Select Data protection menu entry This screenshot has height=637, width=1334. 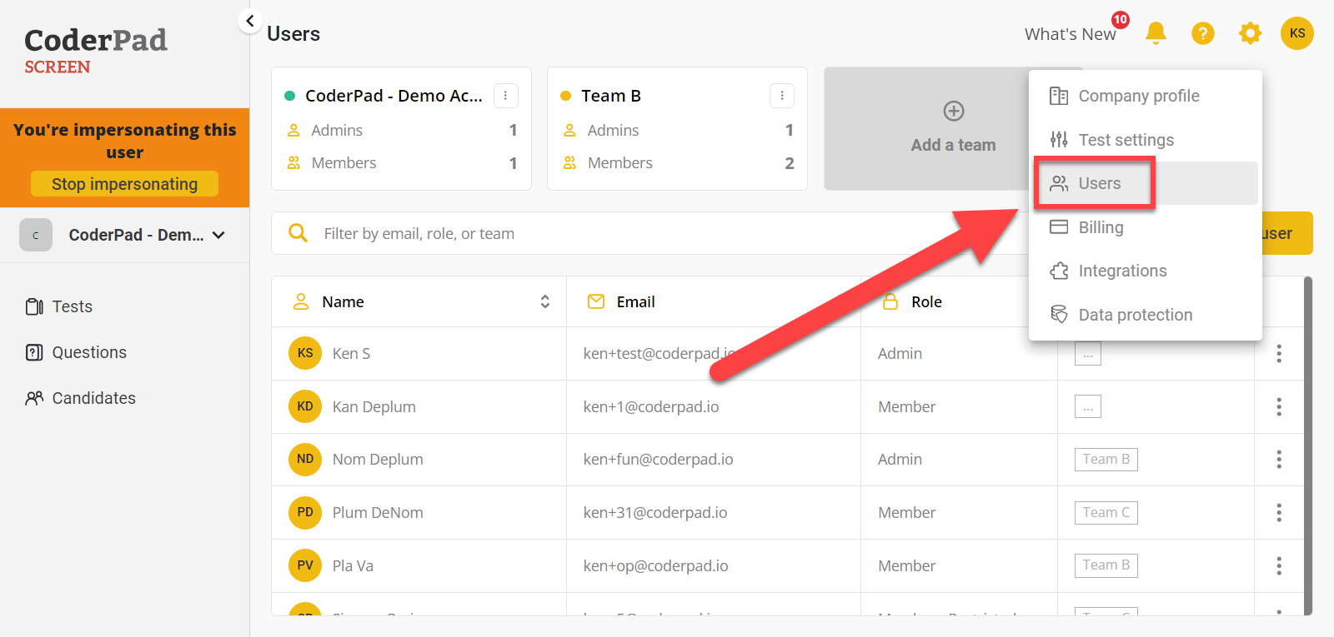tap(1135, 315)
